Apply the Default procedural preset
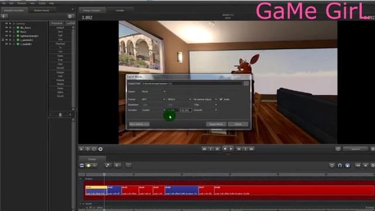Image resolution: width=375 pixels, height=211 pixels. point(60,28)
